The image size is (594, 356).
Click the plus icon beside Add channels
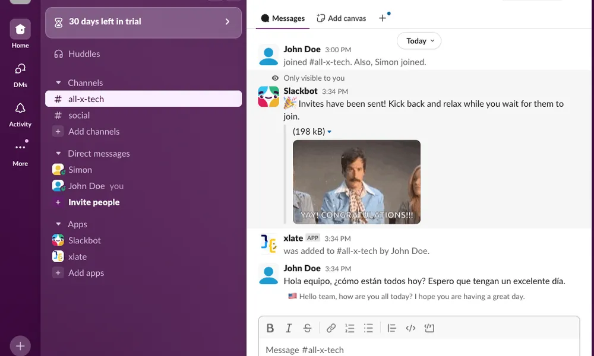(x=58, y=132)
